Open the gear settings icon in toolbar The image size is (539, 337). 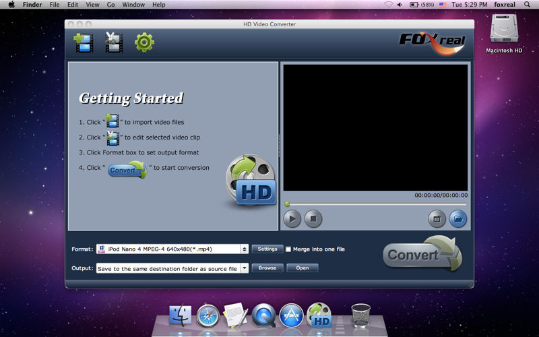click(144, 43)
